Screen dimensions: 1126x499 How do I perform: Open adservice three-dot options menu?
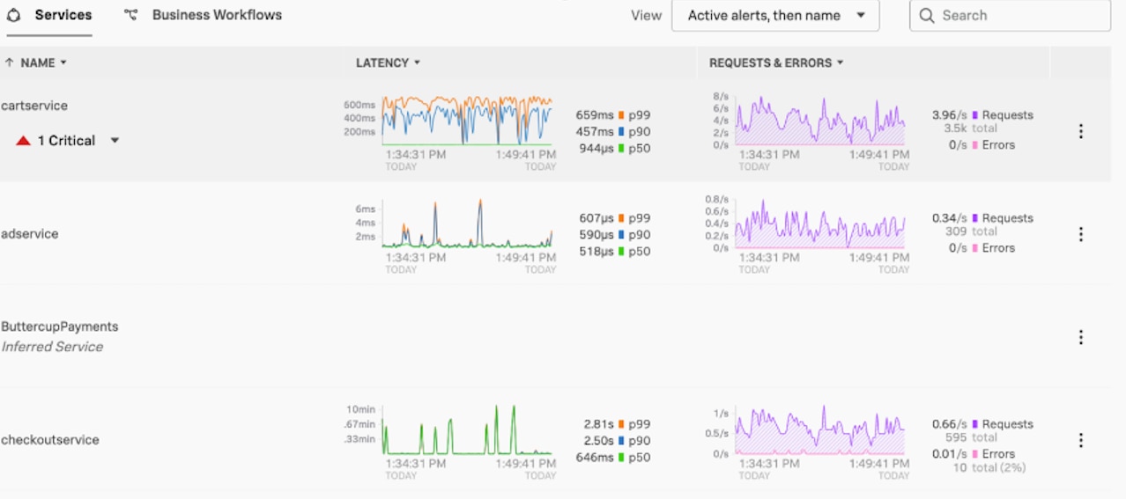pos(1080,234)
